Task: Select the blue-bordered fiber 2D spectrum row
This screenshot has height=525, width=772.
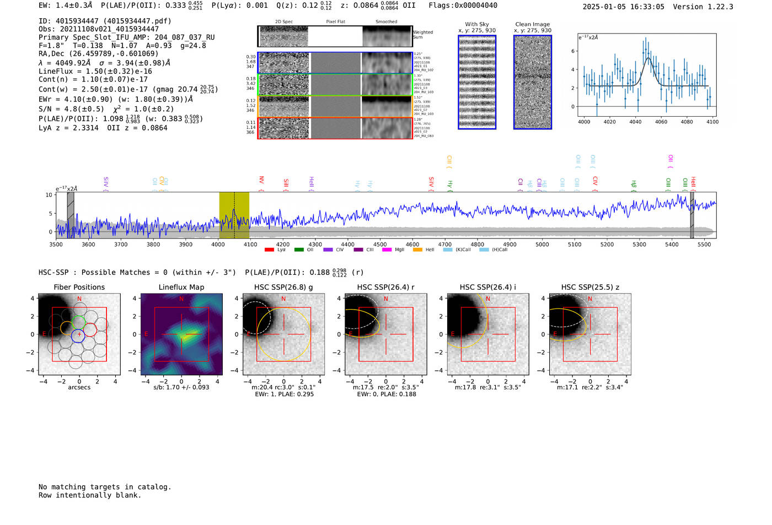Action: point(335,63)
